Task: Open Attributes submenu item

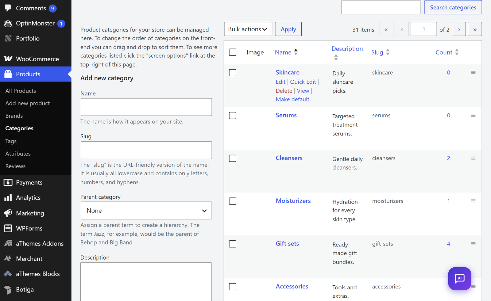Action: 18,154
